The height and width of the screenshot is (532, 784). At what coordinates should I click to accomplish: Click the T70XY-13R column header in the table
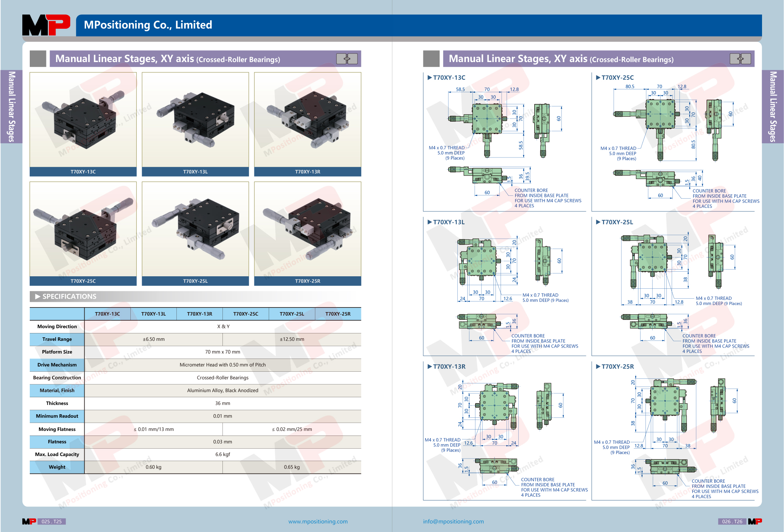click(199, 314)
